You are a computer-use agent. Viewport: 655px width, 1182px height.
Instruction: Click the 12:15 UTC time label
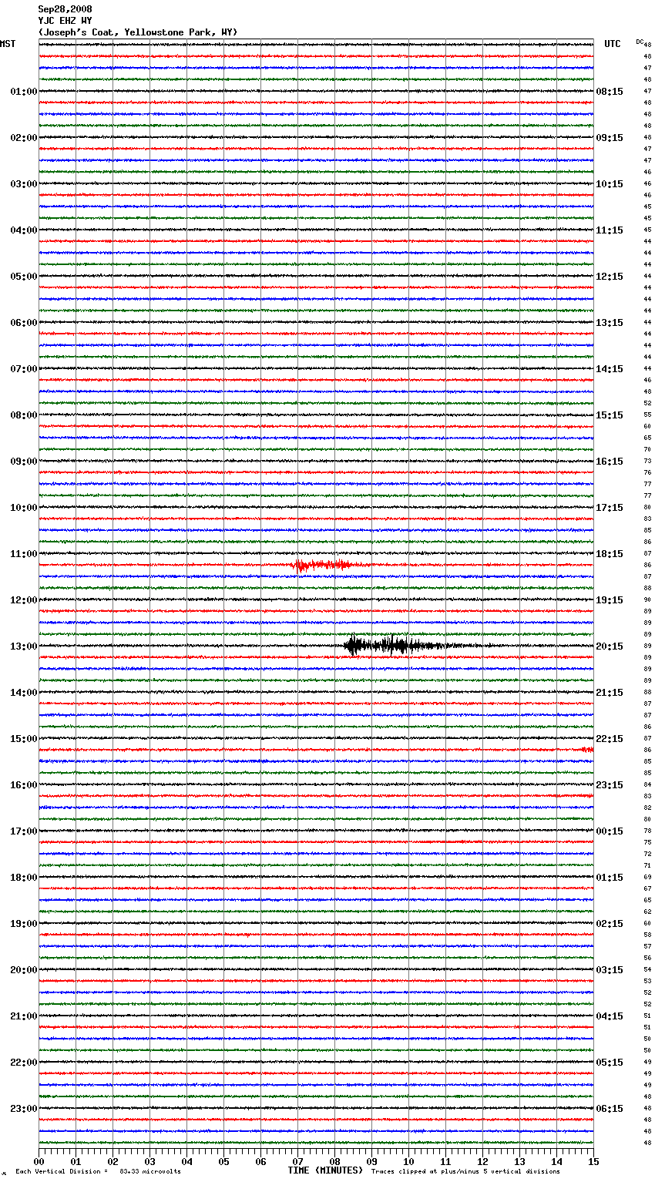pyautogui.click(x=610, y=277)
